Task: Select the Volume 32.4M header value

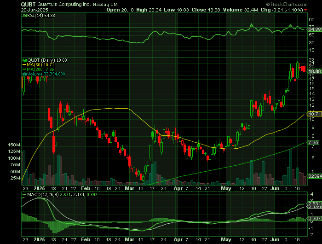Action: pyautogui.click(x=241, y=10)
